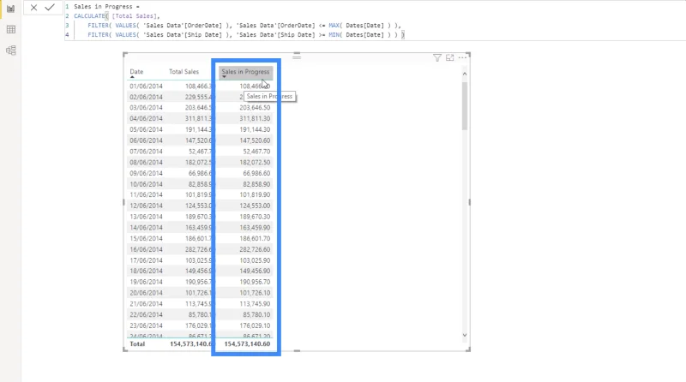This screenshot has width=686, height=382.
Task: Click the 191,144.30 Sales in Progress value
Action: click(x=255, y=129)
